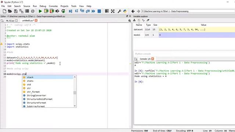Click mode1 value cell showing 4
This screenshot has width=235, height=132.
197,35
